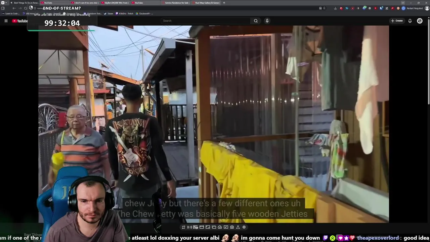Open the 'Learn to Code' bookmark
The width and height of the screenshot is (430, 242).
11,14
